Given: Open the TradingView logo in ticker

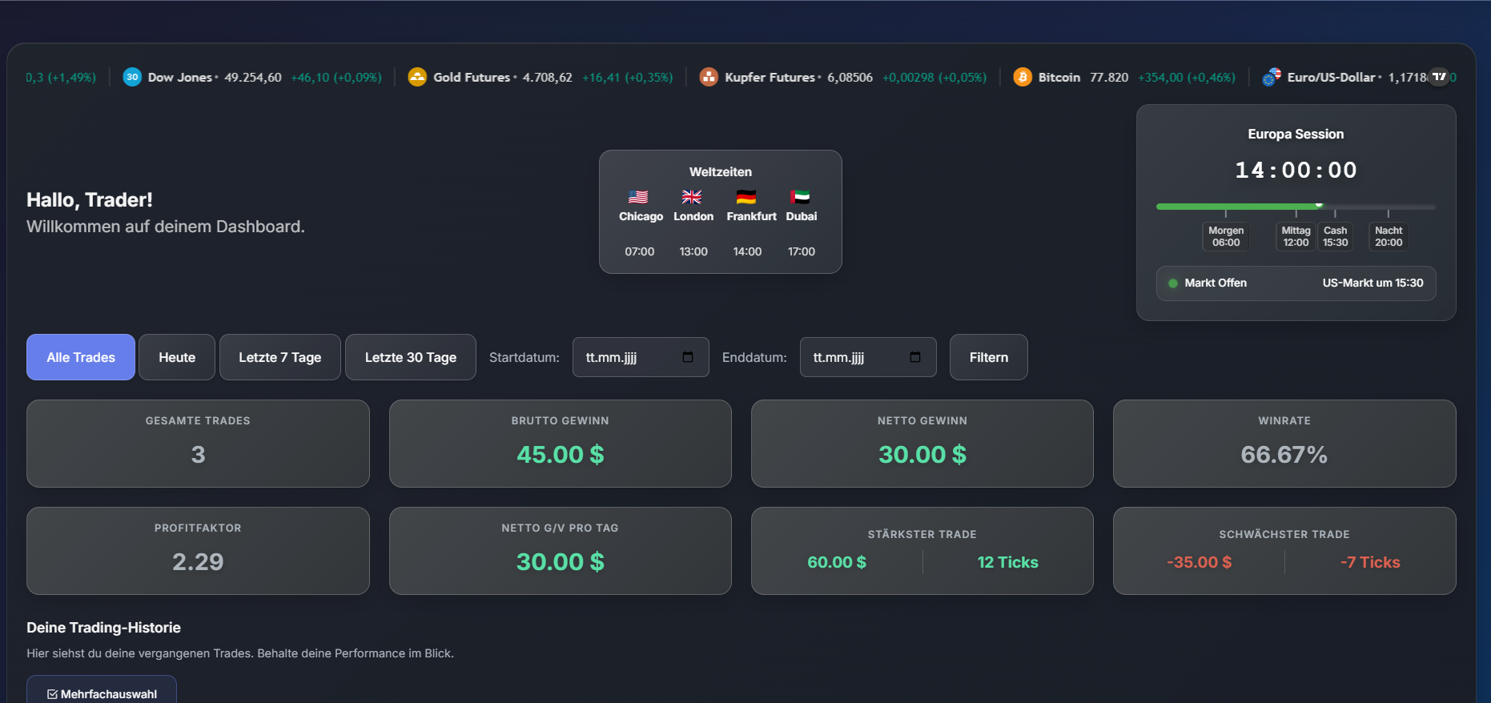Looking at the screenshot, I should pyautogui.click(x=1440, y=77).
